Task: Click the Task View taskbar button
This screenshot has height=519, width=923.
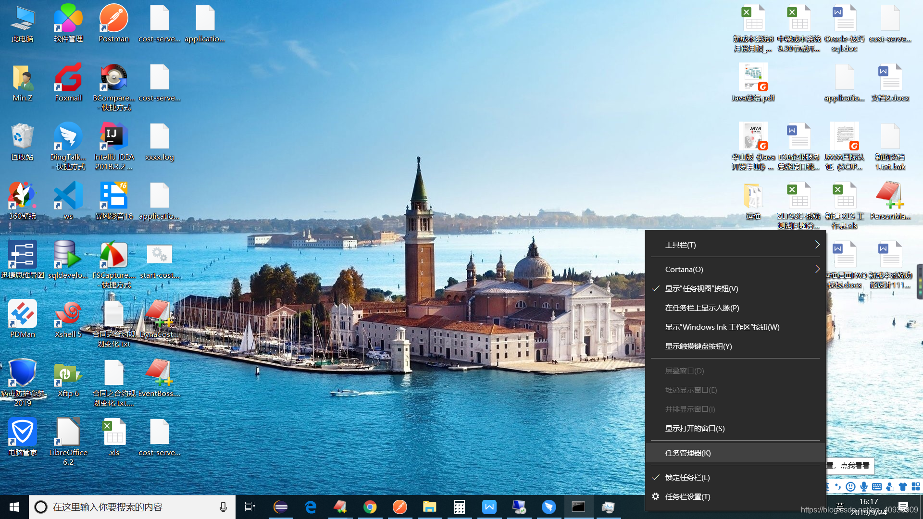Action: pos(250,507)
